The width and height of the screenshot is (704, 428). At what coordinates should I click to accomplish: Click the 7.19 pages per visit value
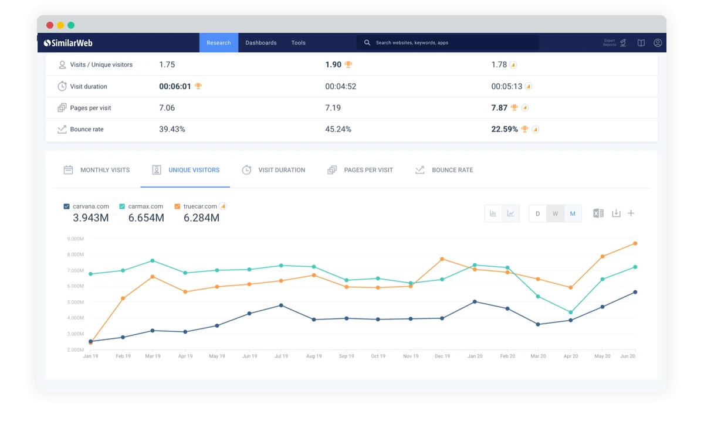[333, 108]
